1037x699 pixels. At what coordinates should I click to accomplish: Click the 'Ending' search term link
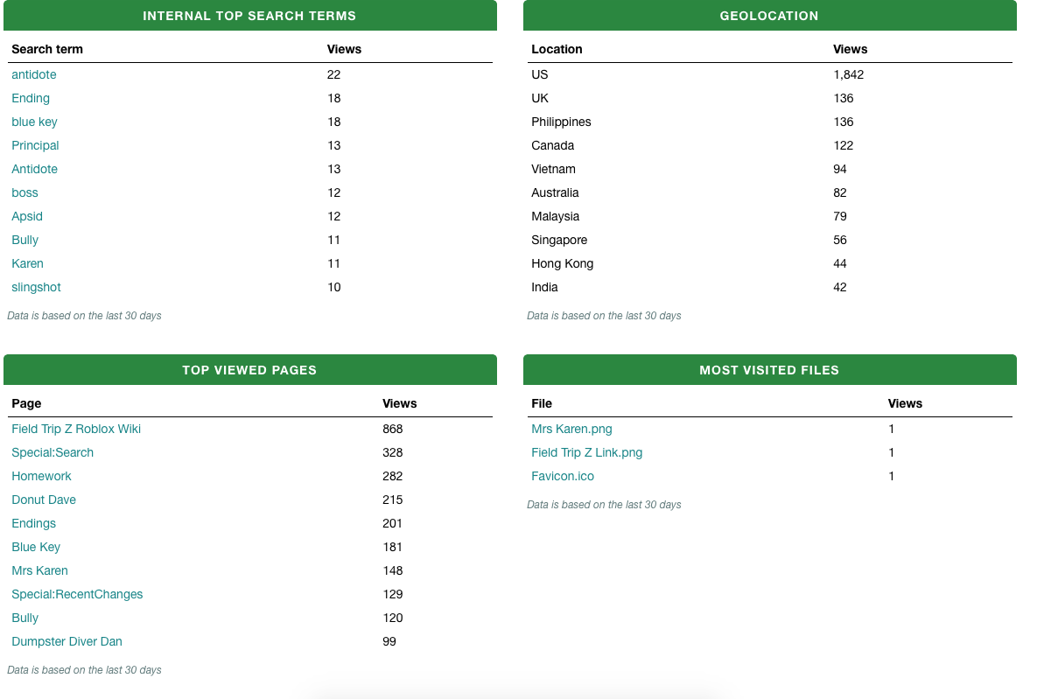[31, 99]
